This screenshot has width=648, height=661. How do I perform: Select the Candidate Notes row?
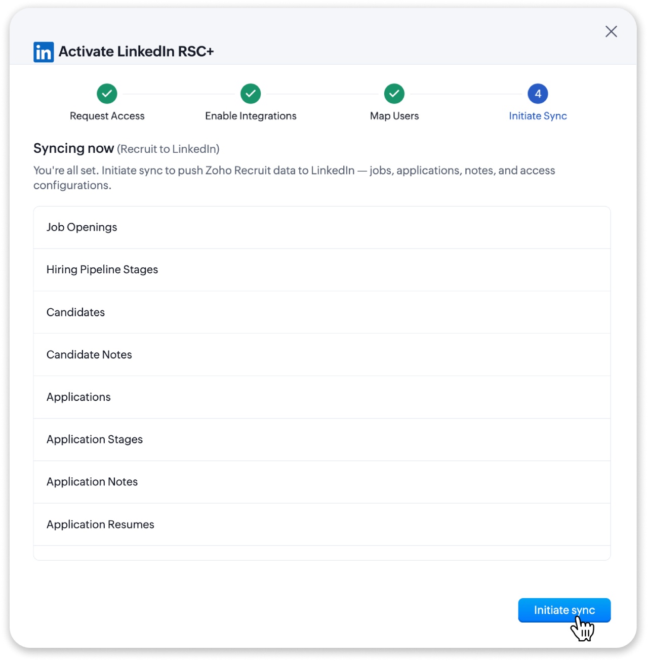pos(322,355)
